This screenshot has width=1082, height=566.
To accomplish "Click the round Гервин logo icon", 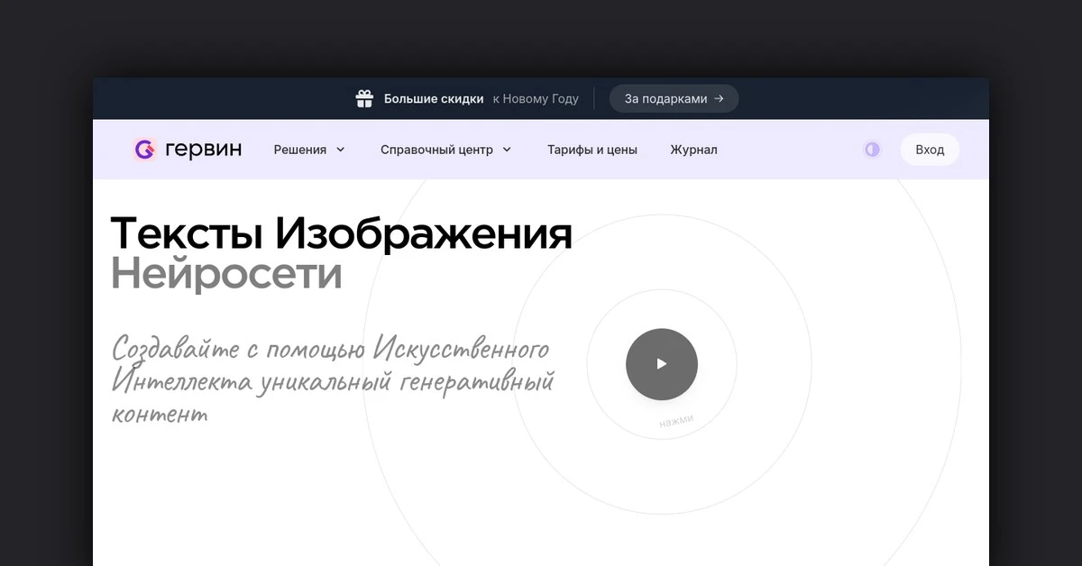I will point(145,150).
